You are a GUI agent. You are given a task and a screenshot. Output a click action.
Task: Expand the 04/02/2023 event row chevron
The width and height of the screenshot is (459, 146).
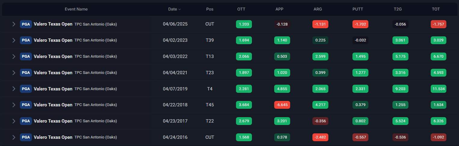pos(14,40)
